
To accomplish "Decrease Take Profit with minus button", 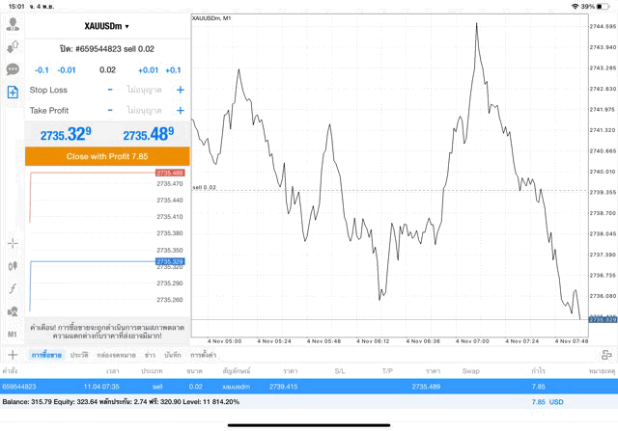I will (110, 111).
